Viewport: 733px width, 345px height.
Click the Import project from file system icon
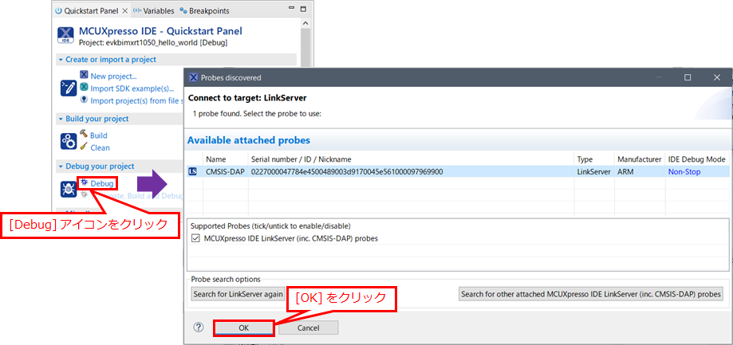coord(84,99)
